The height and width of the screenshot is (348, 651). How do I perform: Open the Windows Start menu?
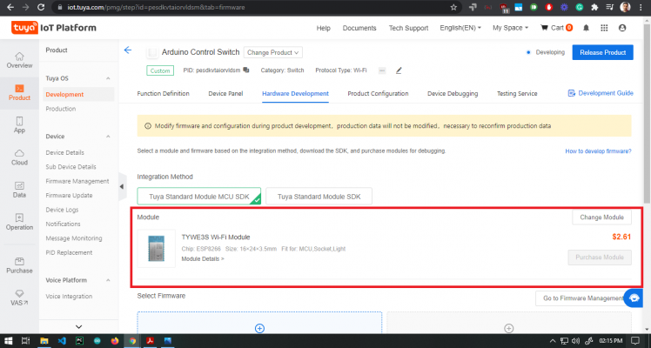coord(8,341)
